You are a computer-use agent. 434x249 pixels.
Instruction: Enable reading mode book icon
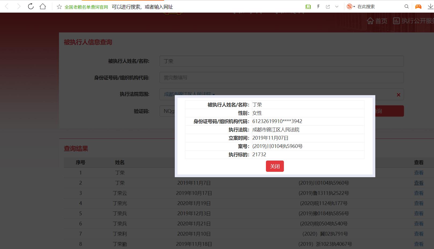click(x=308, y=7)
